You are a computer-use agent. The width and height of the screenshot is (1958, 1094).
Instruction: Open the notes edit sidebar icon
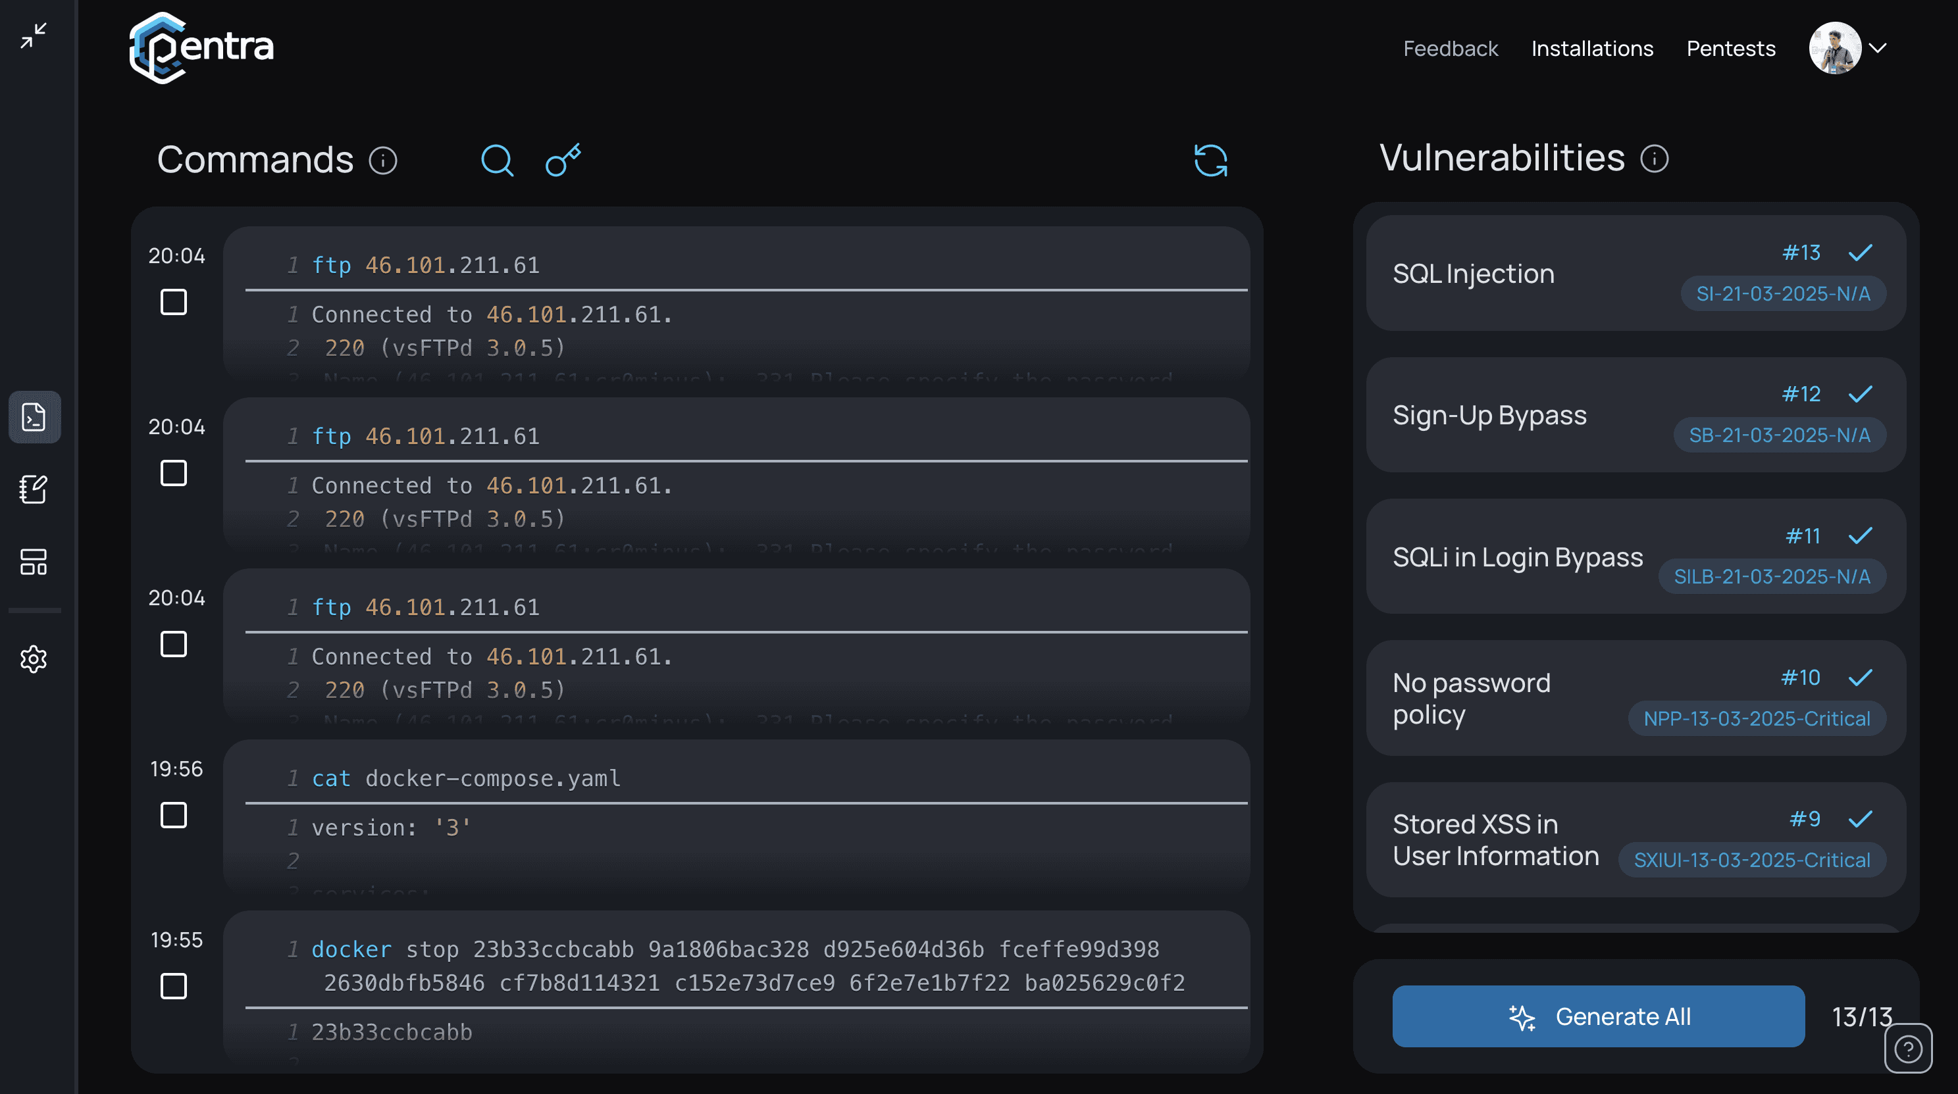34,489
